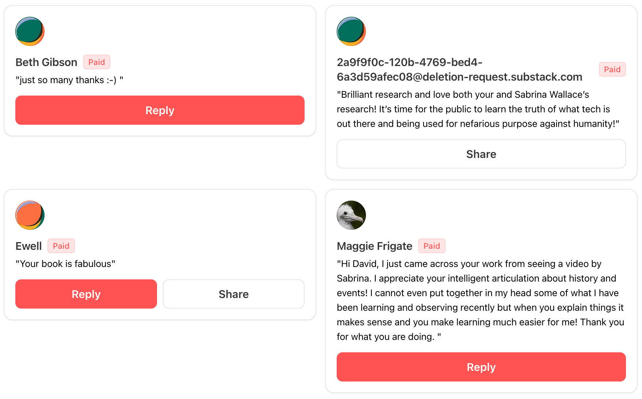The image size is (642, 399).
Task: Open Beth Gibson's subscriber name
Action: 46,62
